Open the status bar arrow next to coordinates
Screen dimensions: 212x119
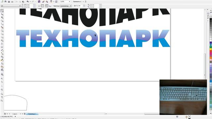pyautogui.click(x=15, y=116)
